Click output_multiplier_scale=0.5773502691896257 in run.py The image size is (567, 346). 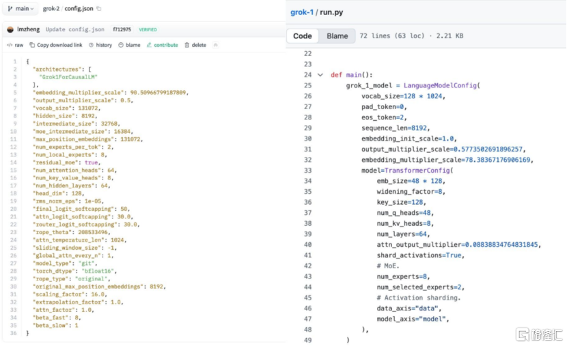coord(443,149)
